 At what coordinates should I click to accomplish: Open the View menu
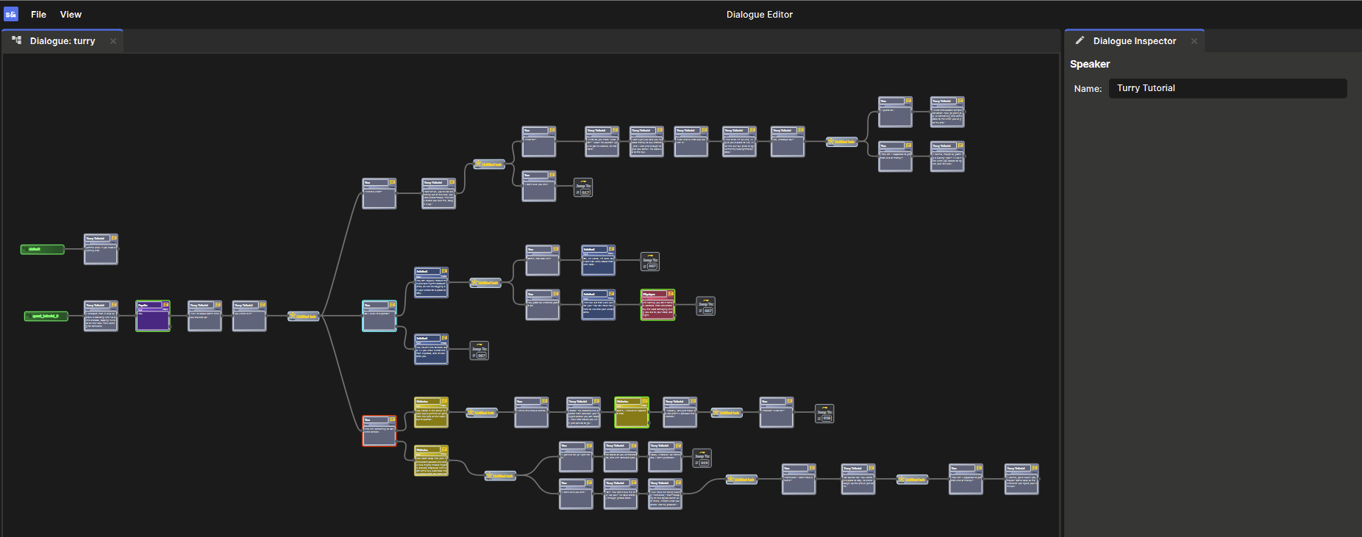pos(71,15)
